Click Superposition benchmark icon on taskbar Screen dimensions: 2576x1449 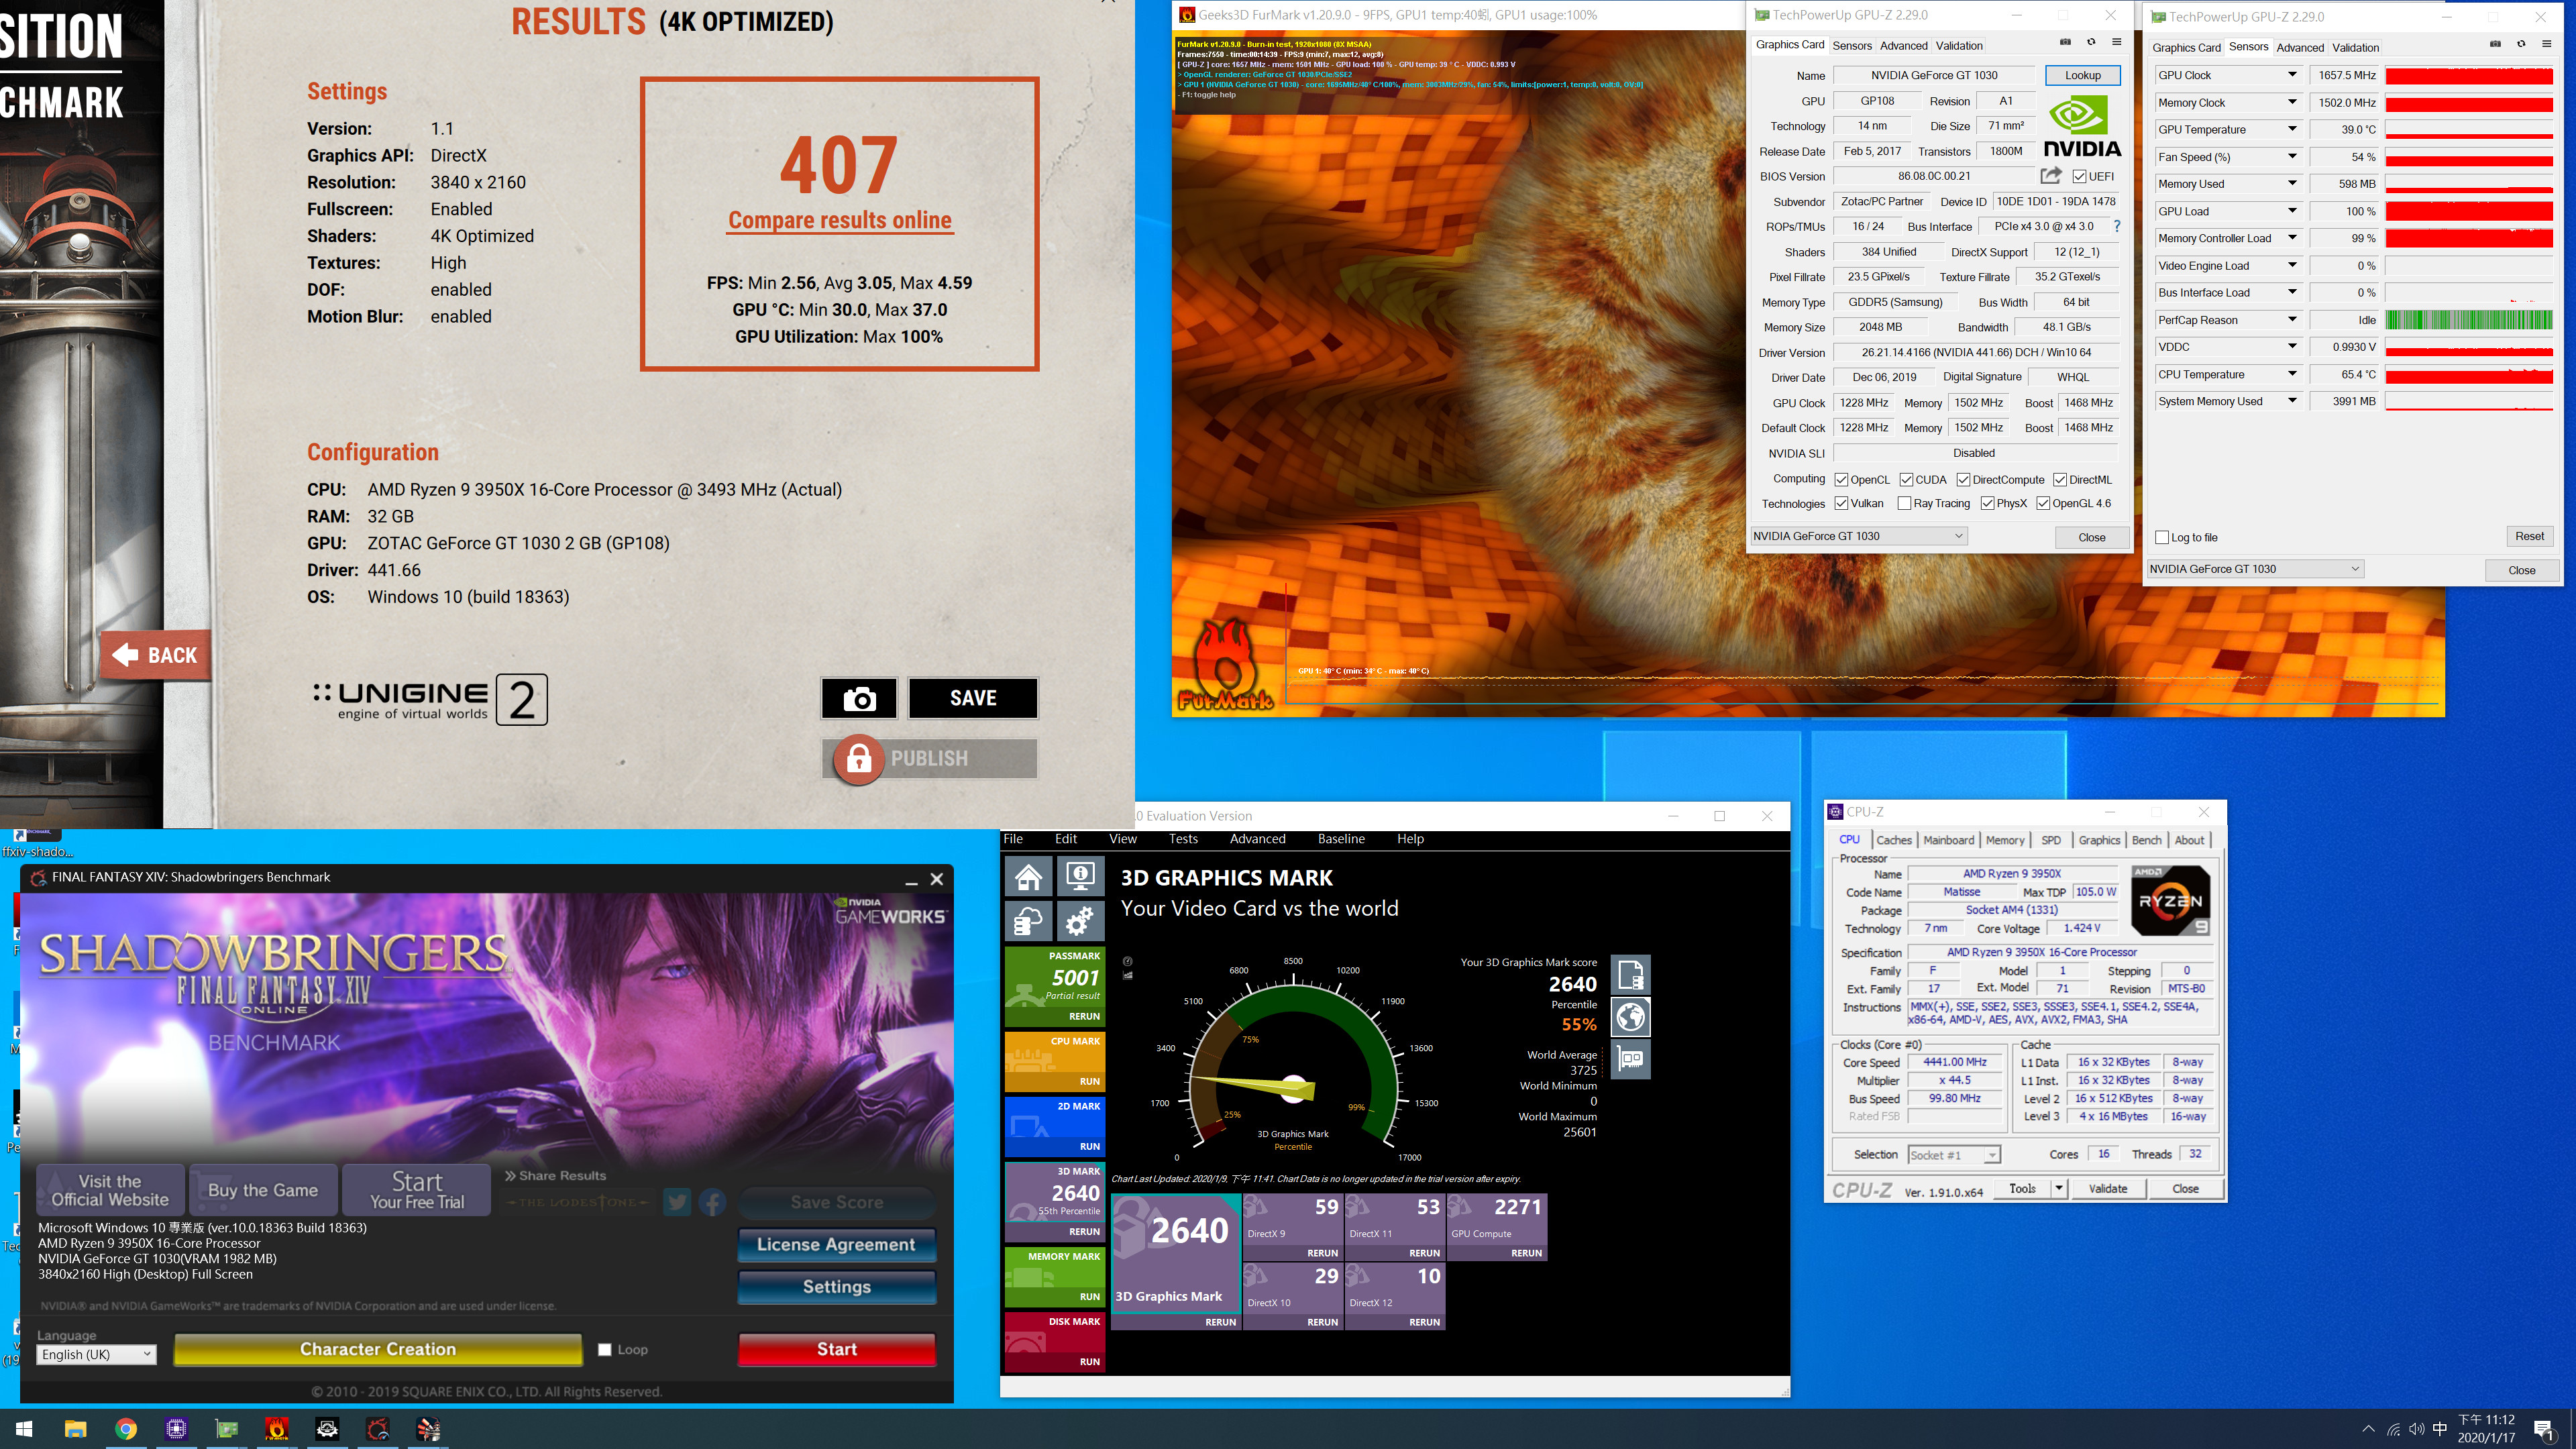(x=428, y=1429)
